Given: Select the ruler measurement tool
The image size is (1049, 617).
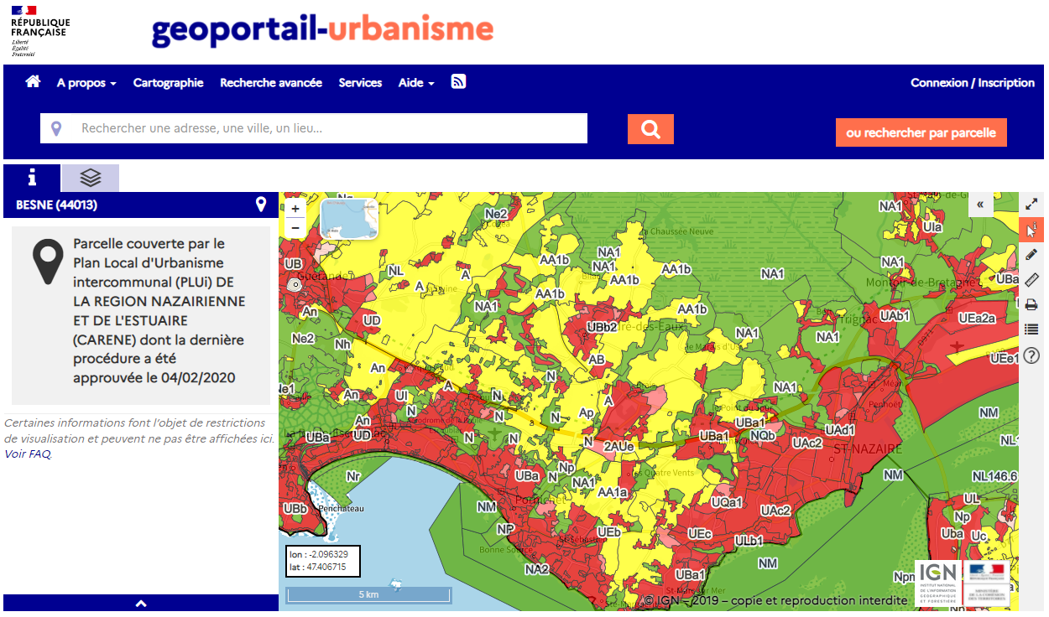Looking at the screenshot, I should (1031, 279).
